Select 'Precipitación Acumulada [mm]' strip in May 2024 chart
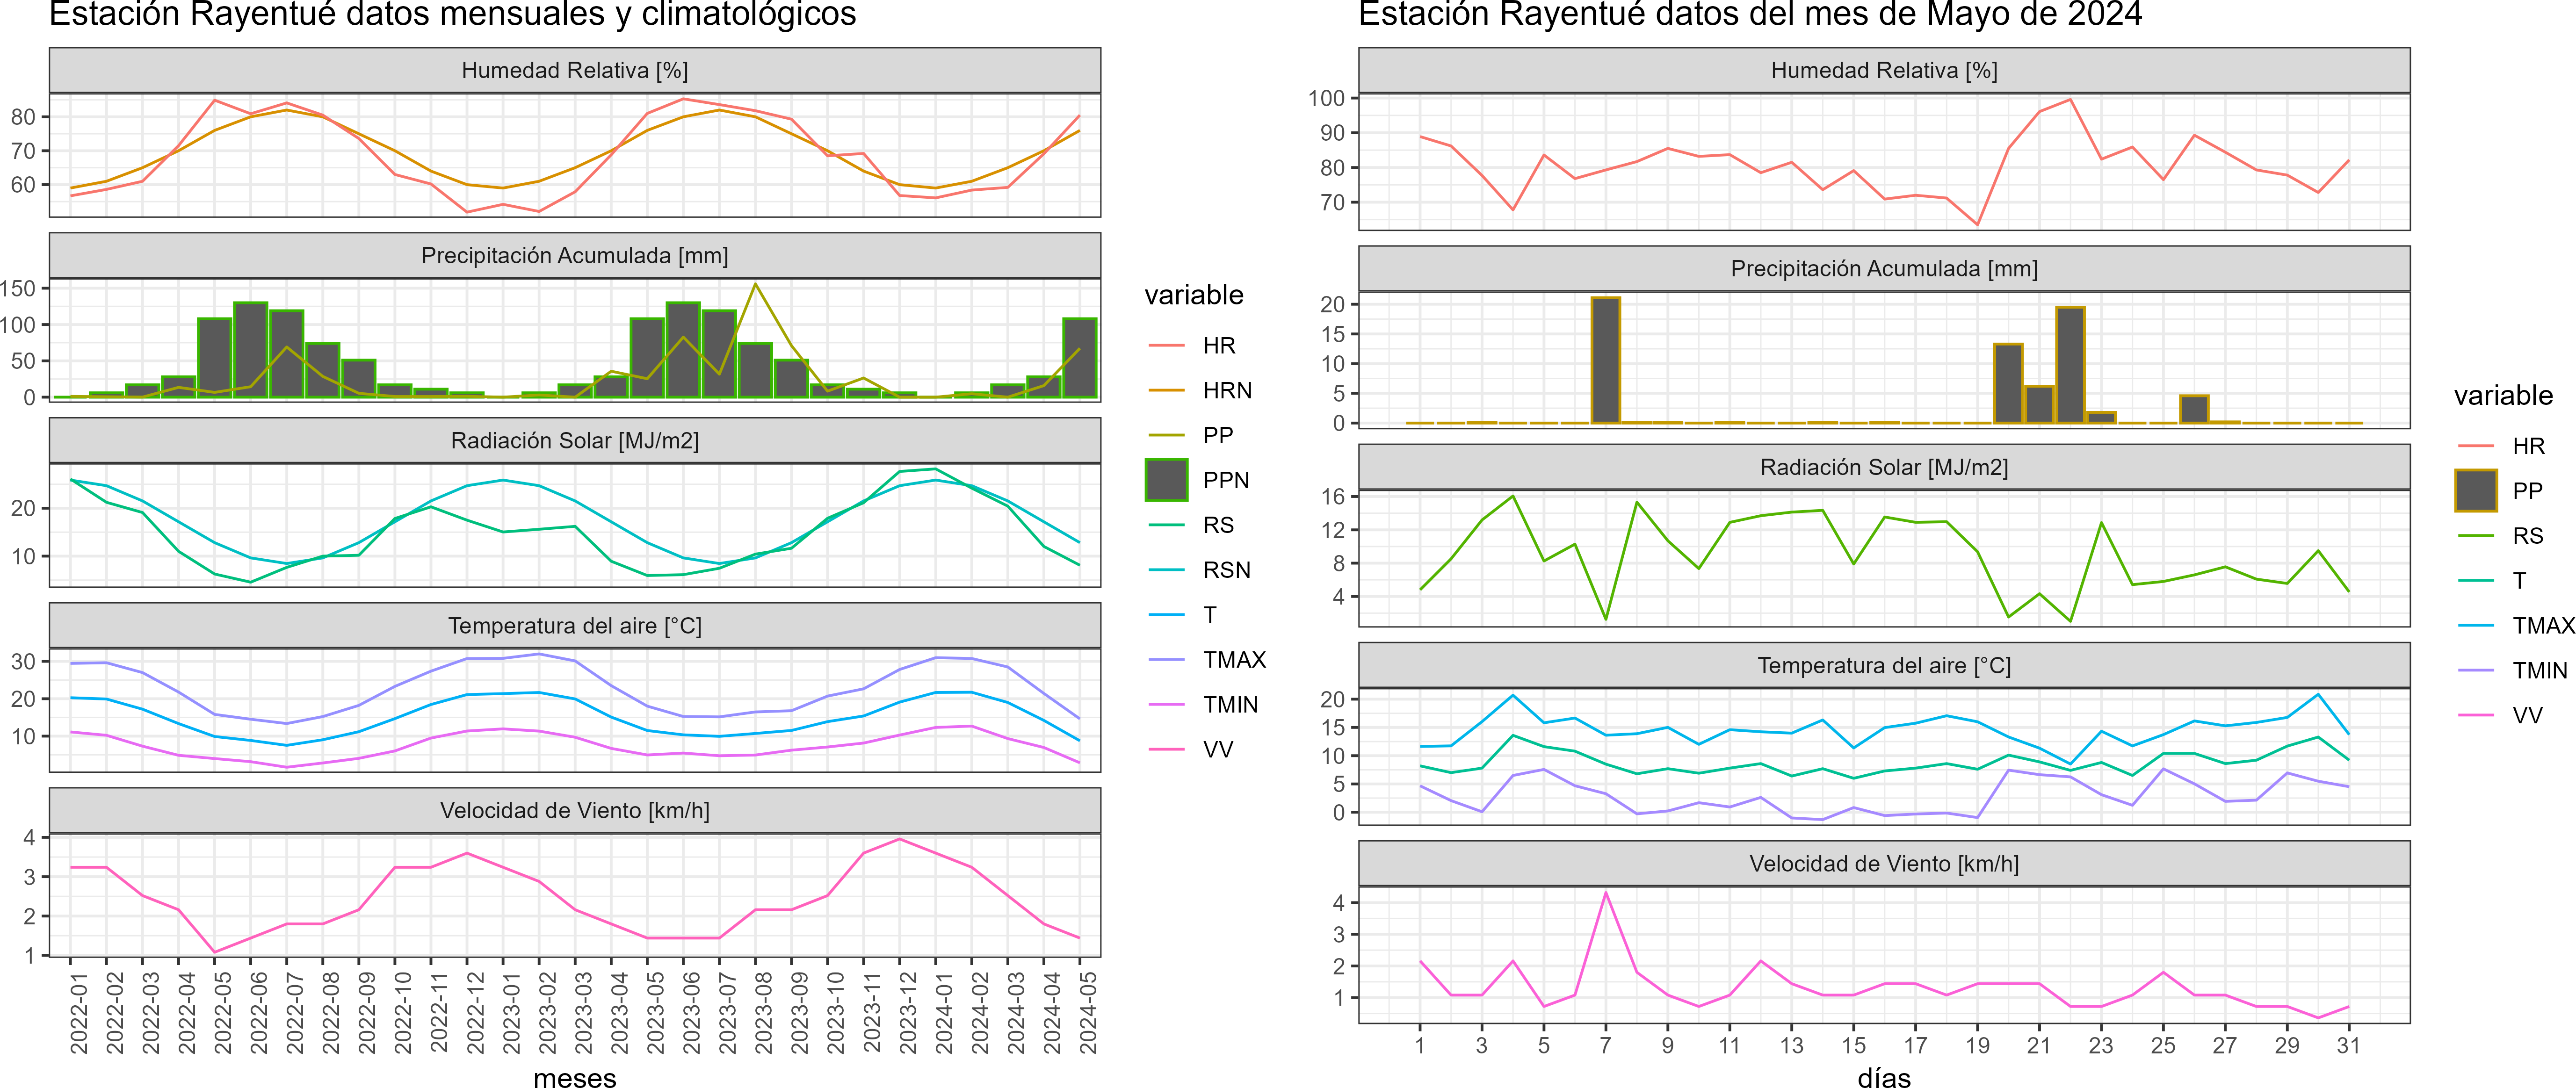The width and height of the screenshot is (2576, 1088). tap(1884, 268)
